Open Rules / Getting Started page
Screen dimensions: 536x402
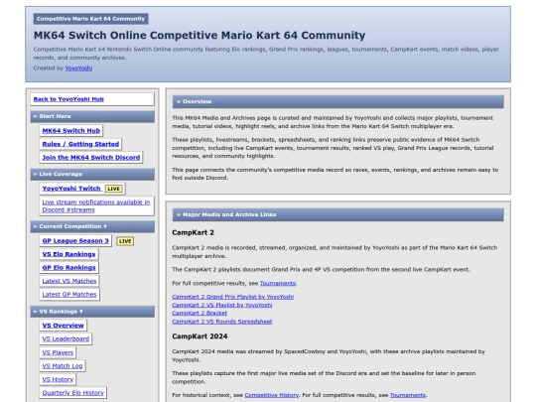point(80,144)
